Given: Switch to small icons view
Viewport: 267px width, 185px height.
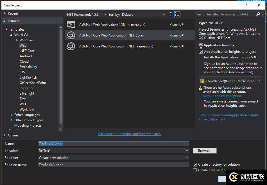Looking at the screenshot, I should [x=170, y=14].
